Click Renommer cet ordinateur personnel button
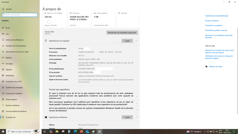 pos(122,32)
